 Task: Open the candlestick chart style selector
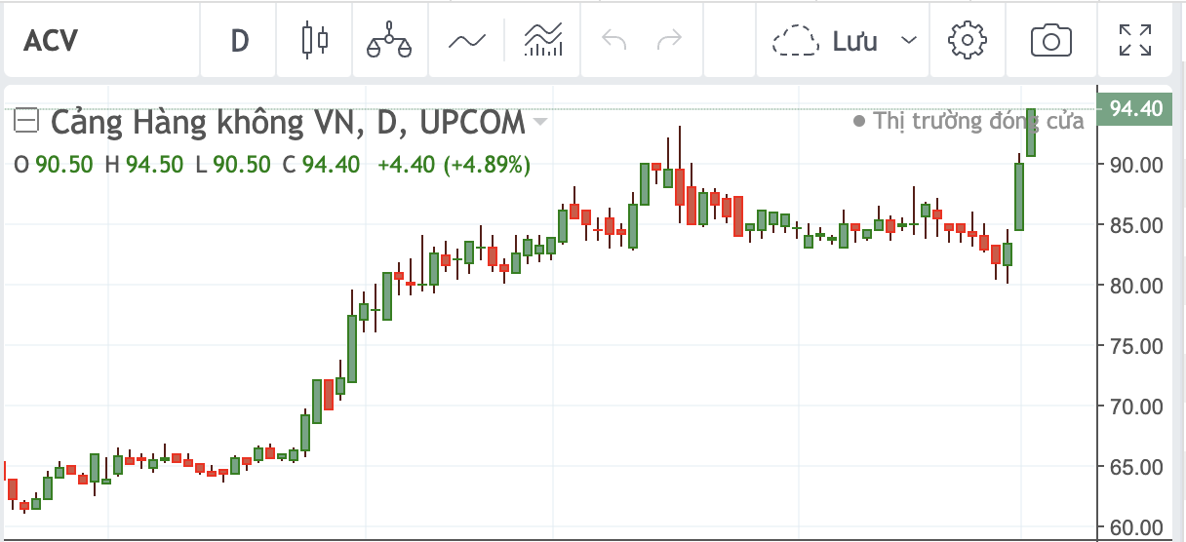(314, 41)
